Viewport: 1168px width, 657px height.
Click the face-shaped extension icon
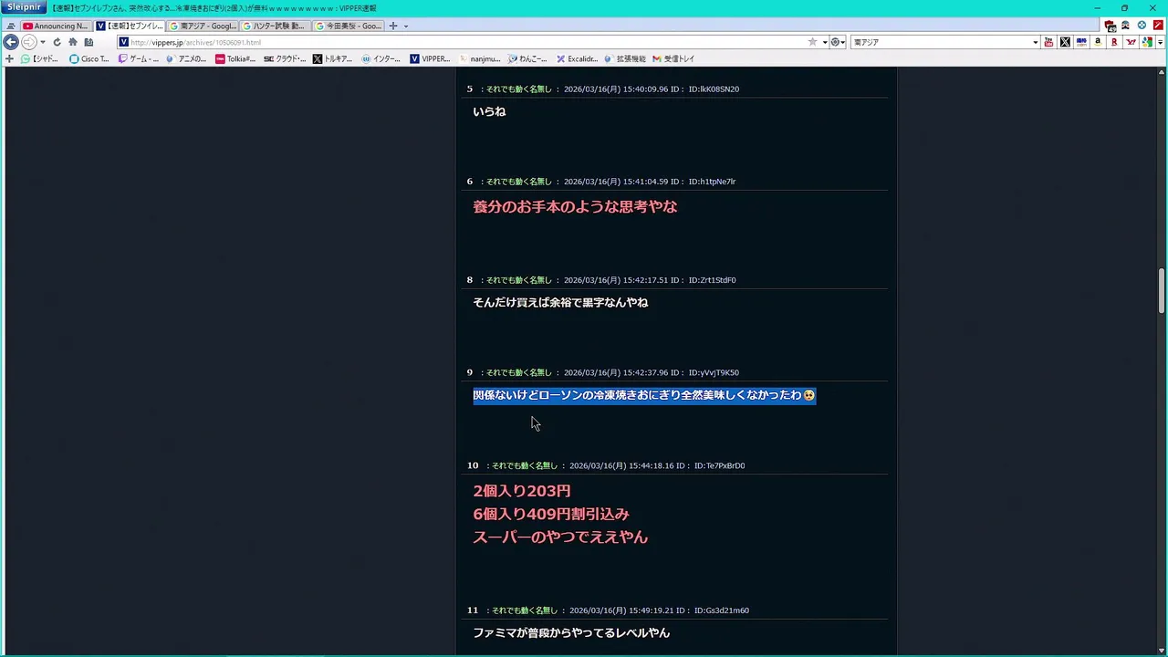coord(1126,26)
